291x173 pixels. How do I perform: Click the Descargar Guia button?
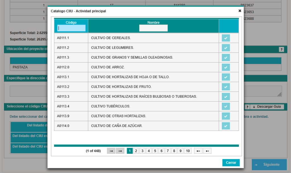click(x=267, y=107)
